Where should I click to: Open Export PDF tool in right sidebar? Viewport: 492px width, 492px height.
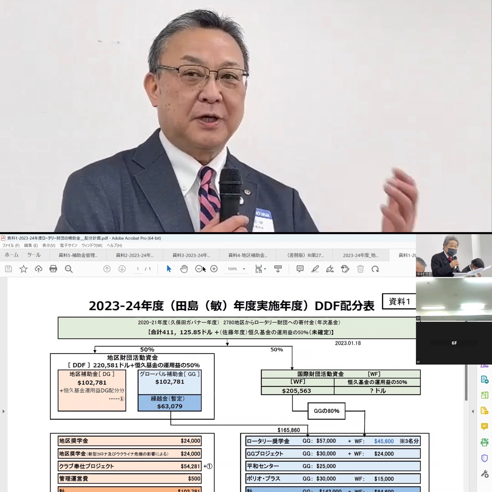484,380
